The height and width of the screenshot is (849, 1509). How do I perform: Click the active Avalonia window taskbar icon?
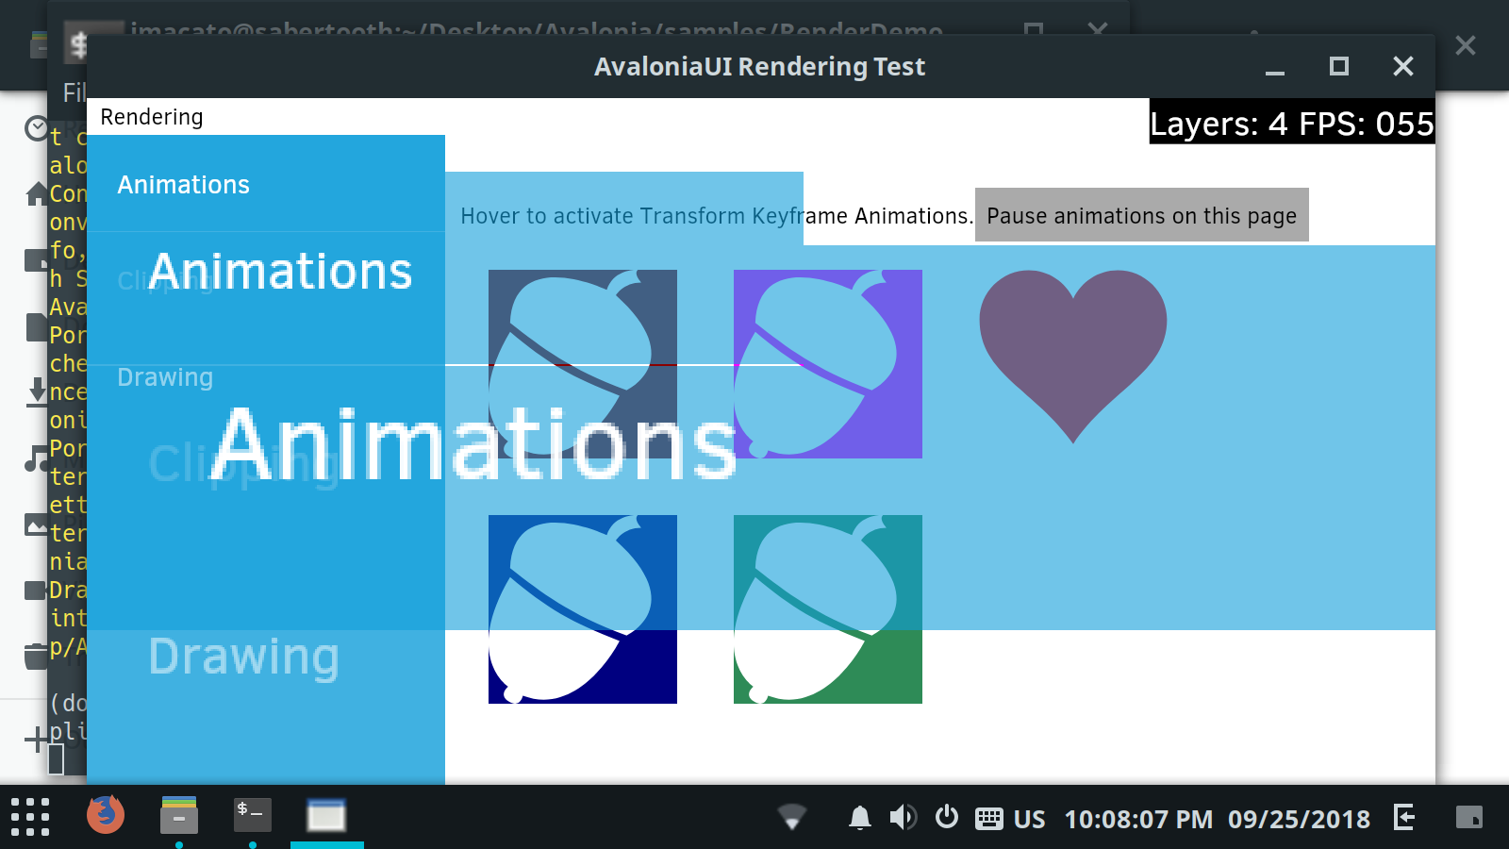click(326, 815)
